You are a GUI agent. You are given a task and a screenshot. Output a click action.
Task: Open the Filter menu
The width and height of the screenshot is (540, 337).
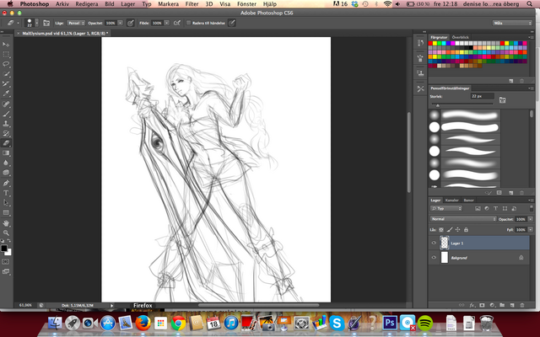coord(192,4)
